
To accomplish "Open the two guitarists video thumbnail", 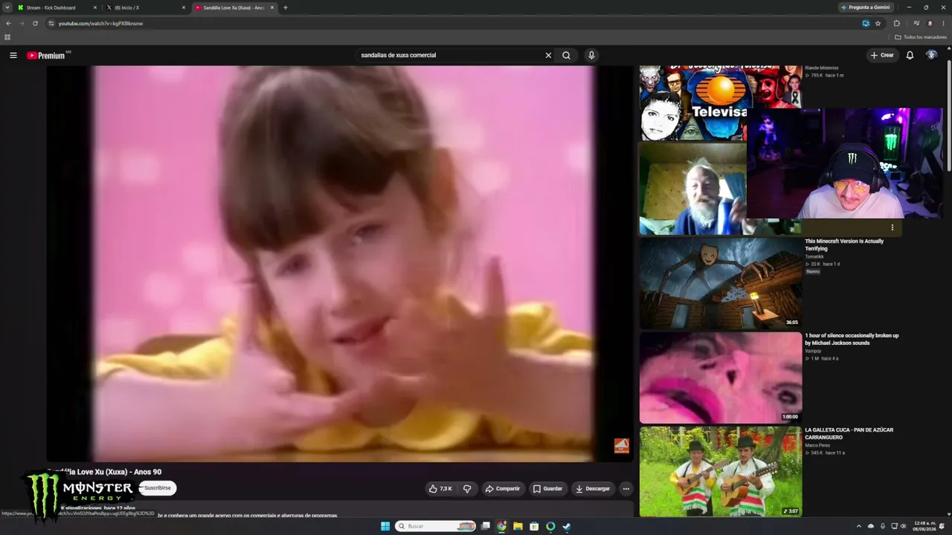I will (x=721, y=471).
